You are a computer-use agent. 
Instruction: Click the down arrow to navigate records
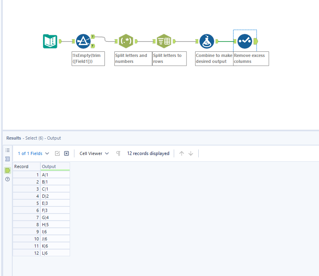[x=191, y=153]
